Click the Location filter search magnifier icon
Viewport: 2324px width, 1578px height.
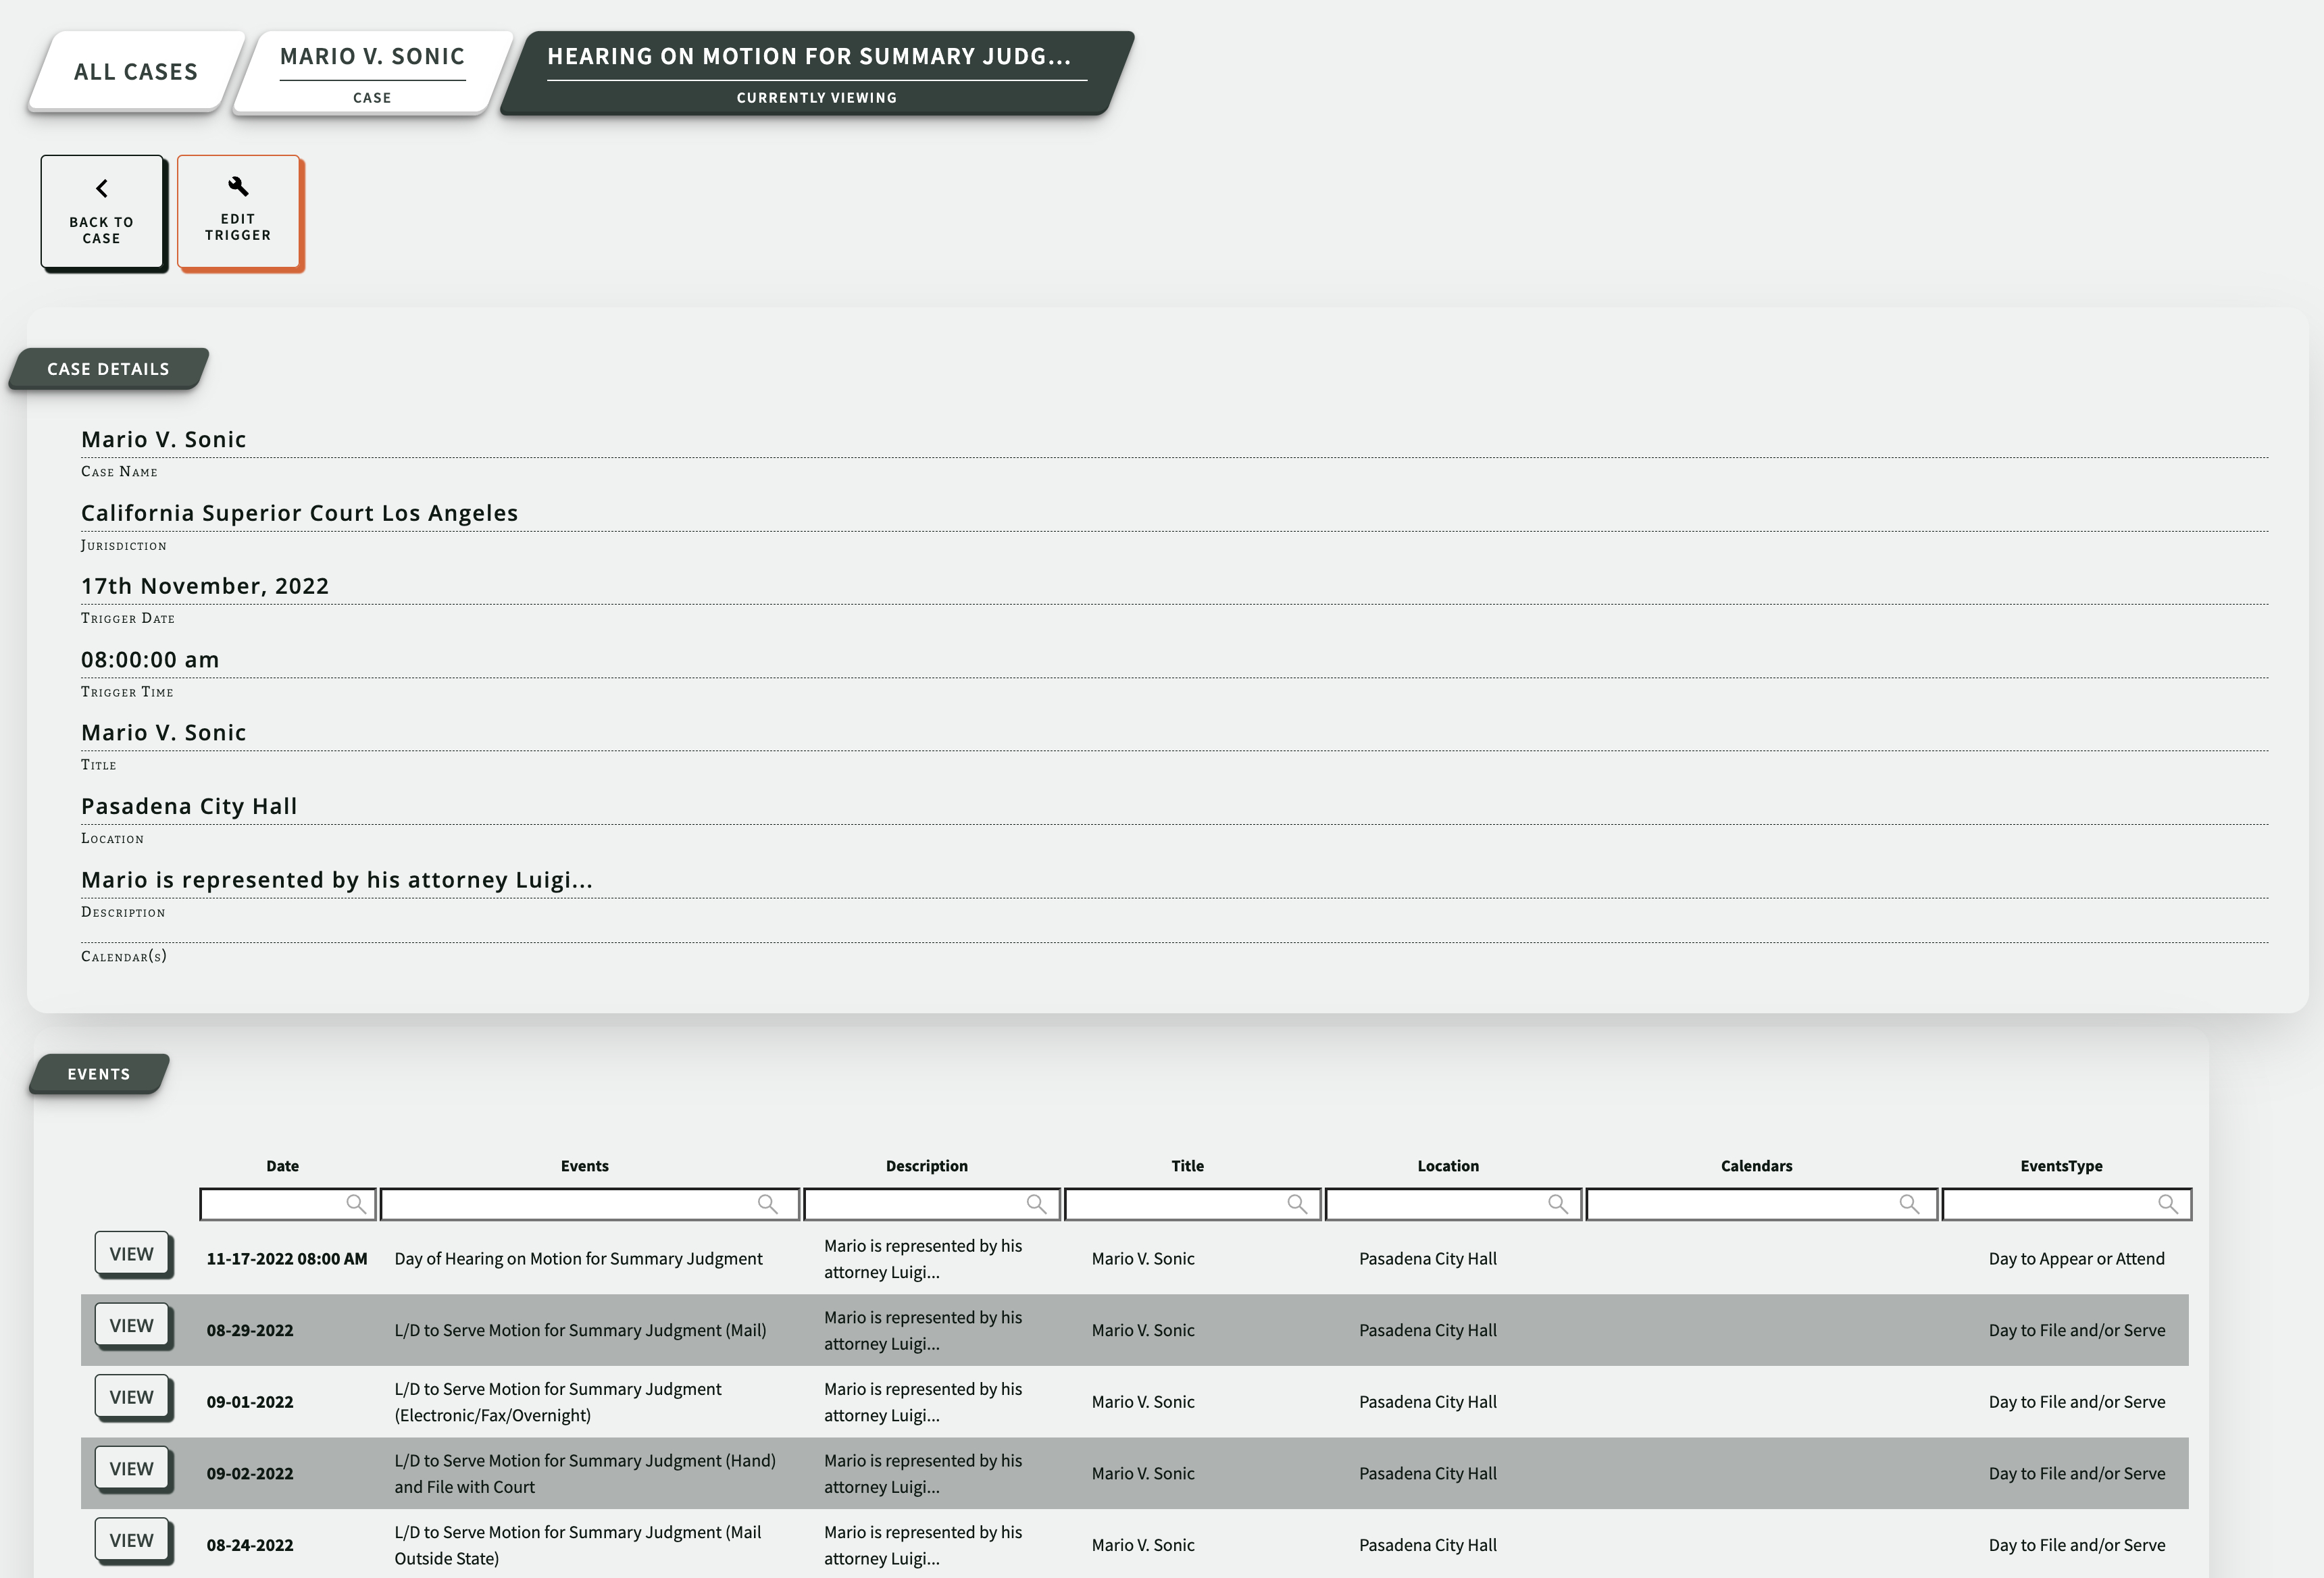click(1557, 1204)
